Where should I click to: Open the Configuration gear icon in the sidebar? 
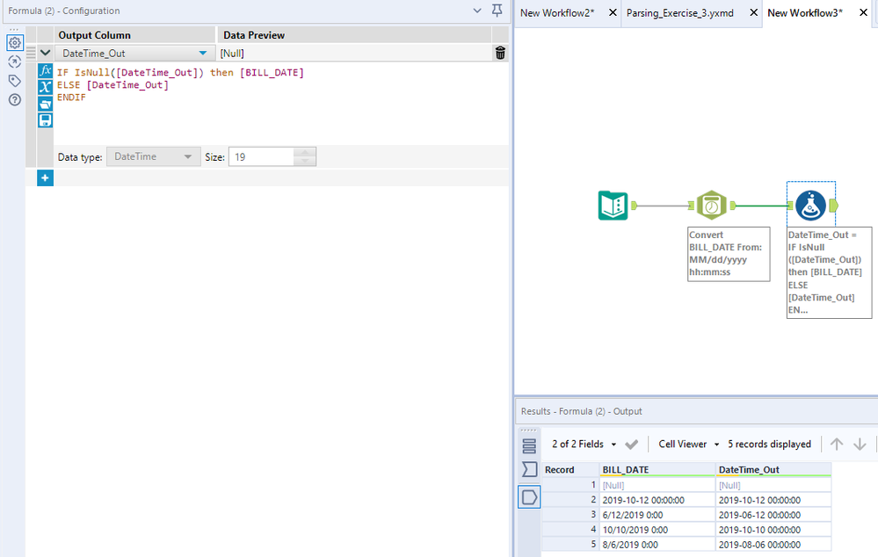point(15,42)
